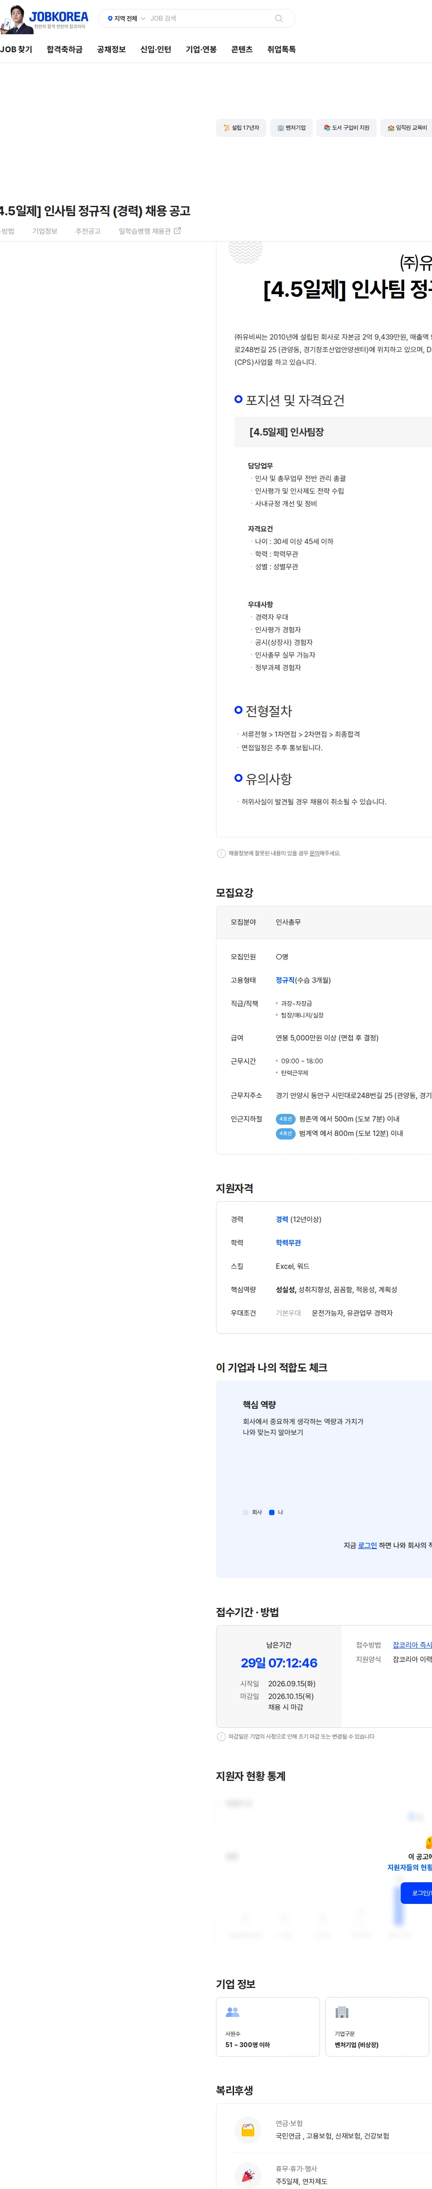Click the blue 로그인 button in 지원자 현황
The width and height of the screenshot is (432, 2189).
pyautogui.click(x=417, y=1893)
